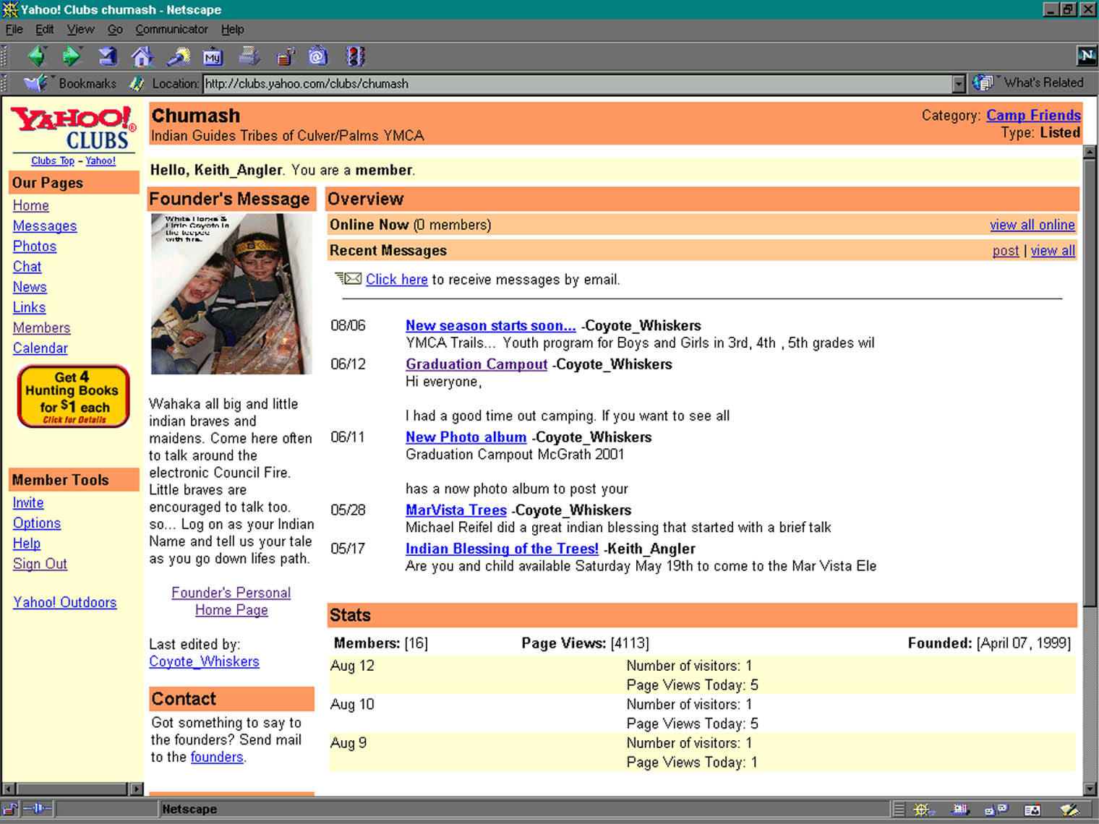Open the Camp Friends category link

click(1033, 115)
